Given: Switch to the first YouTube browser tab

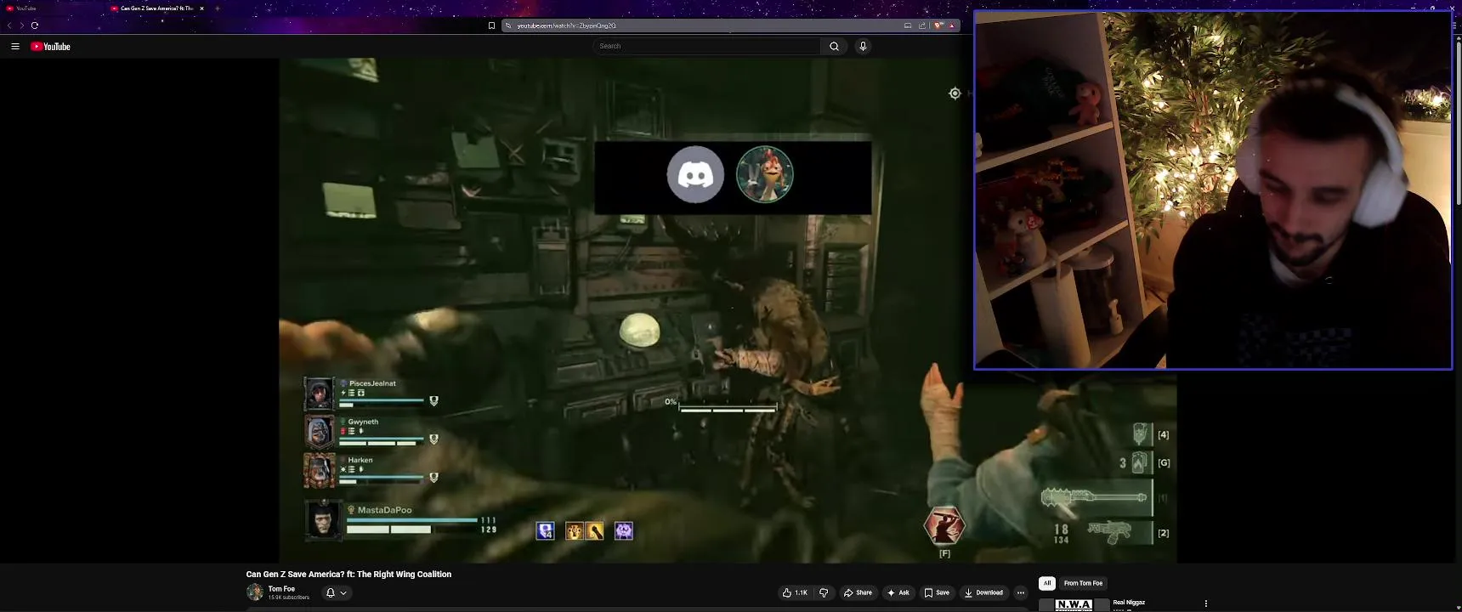Looking at the screenshot, I should click(x=51, y=8).
